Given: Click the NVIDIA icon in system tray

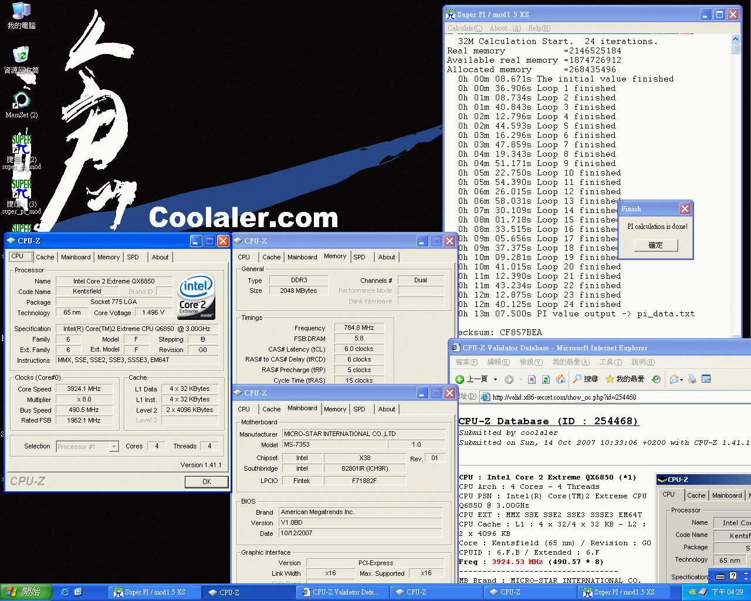Looking at the screenshot, I should (x=692, y=592).
